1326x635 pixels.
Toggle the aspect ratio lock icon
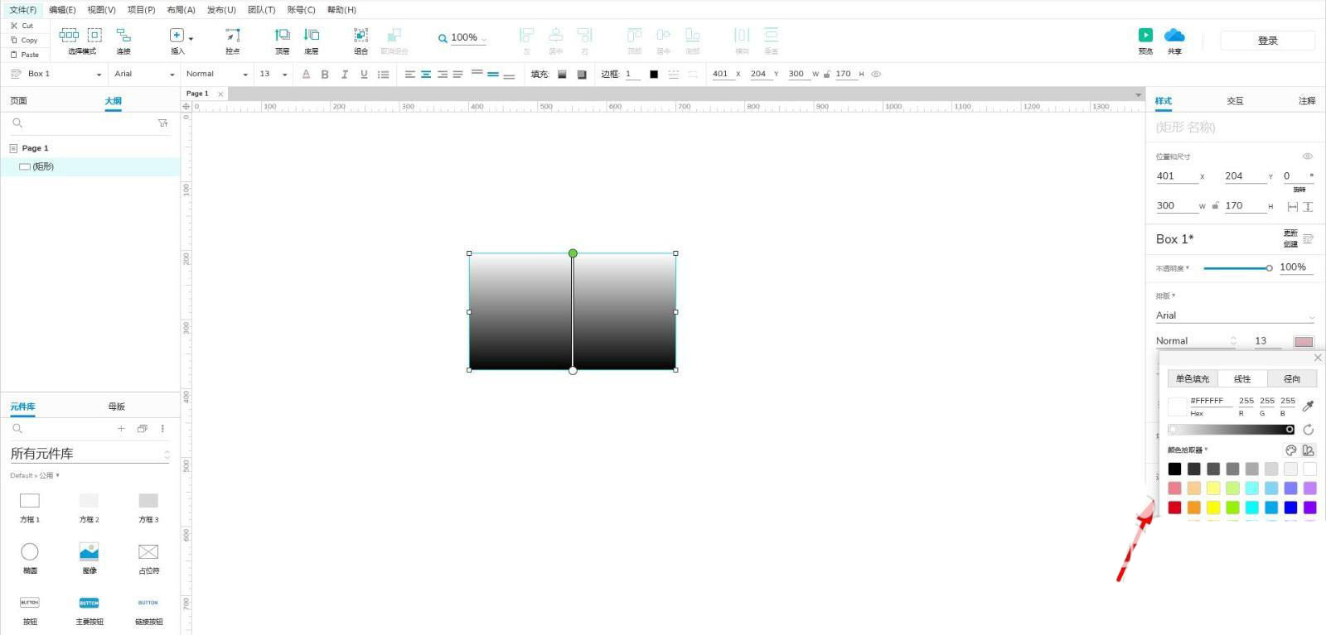coord(1215,206)
